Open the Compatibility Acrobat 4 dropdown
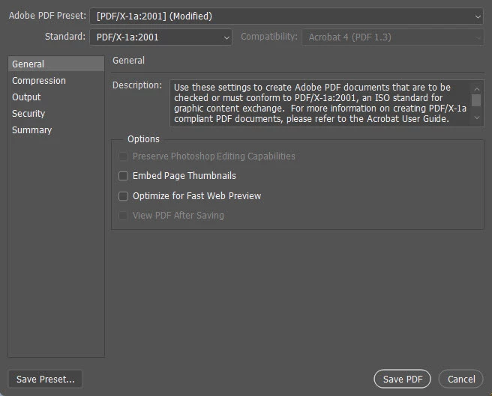Screen dimensions: 492x396 (392, 37)
